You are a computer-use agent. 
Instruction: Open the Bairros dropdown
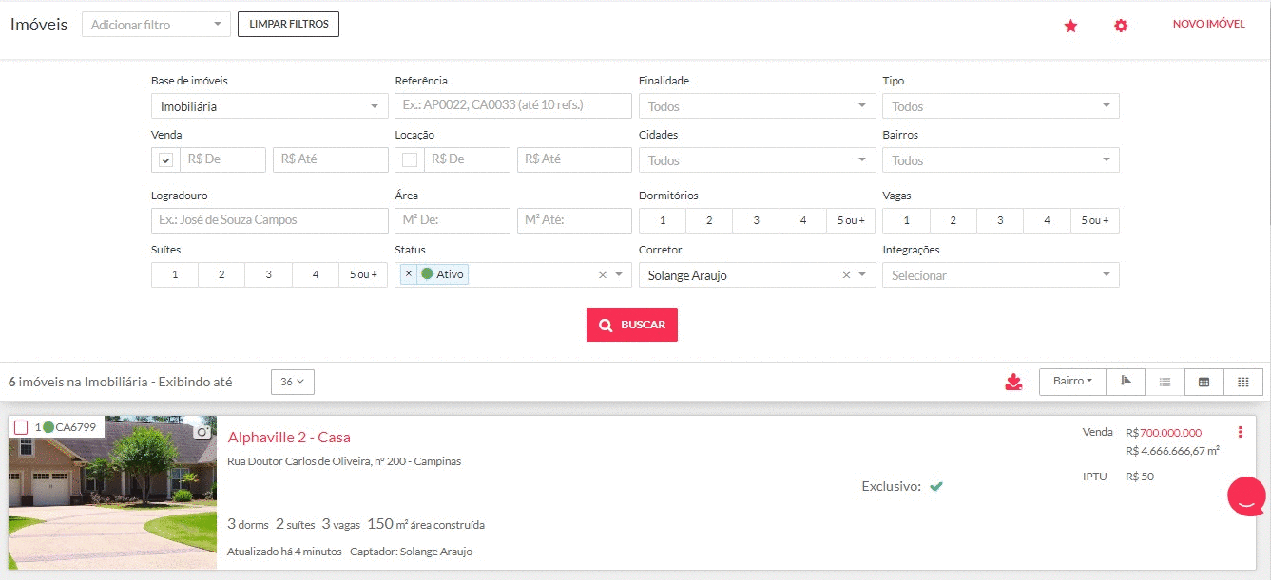pos(1001,160)
